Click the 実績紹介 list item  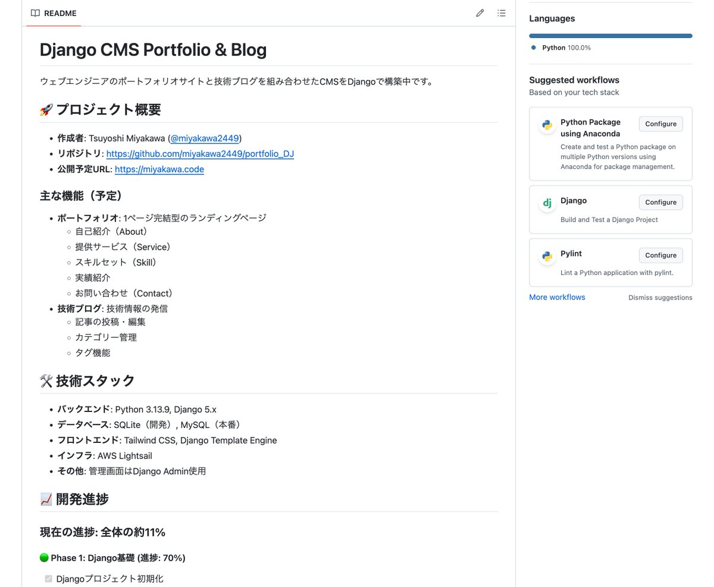click(x=93, y=278)
